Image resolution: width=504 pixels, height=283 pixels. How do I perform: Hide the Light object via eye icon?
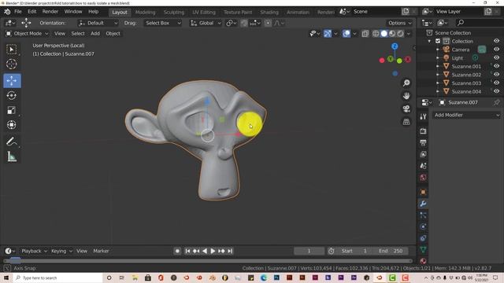[x=497, y=57]
